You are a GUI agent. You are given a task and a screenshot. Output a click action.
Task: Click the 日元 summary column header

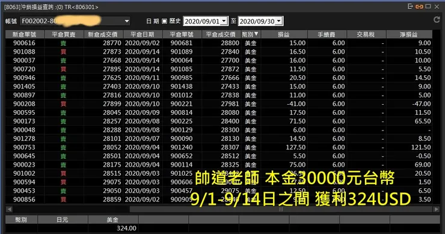point(63,220)
